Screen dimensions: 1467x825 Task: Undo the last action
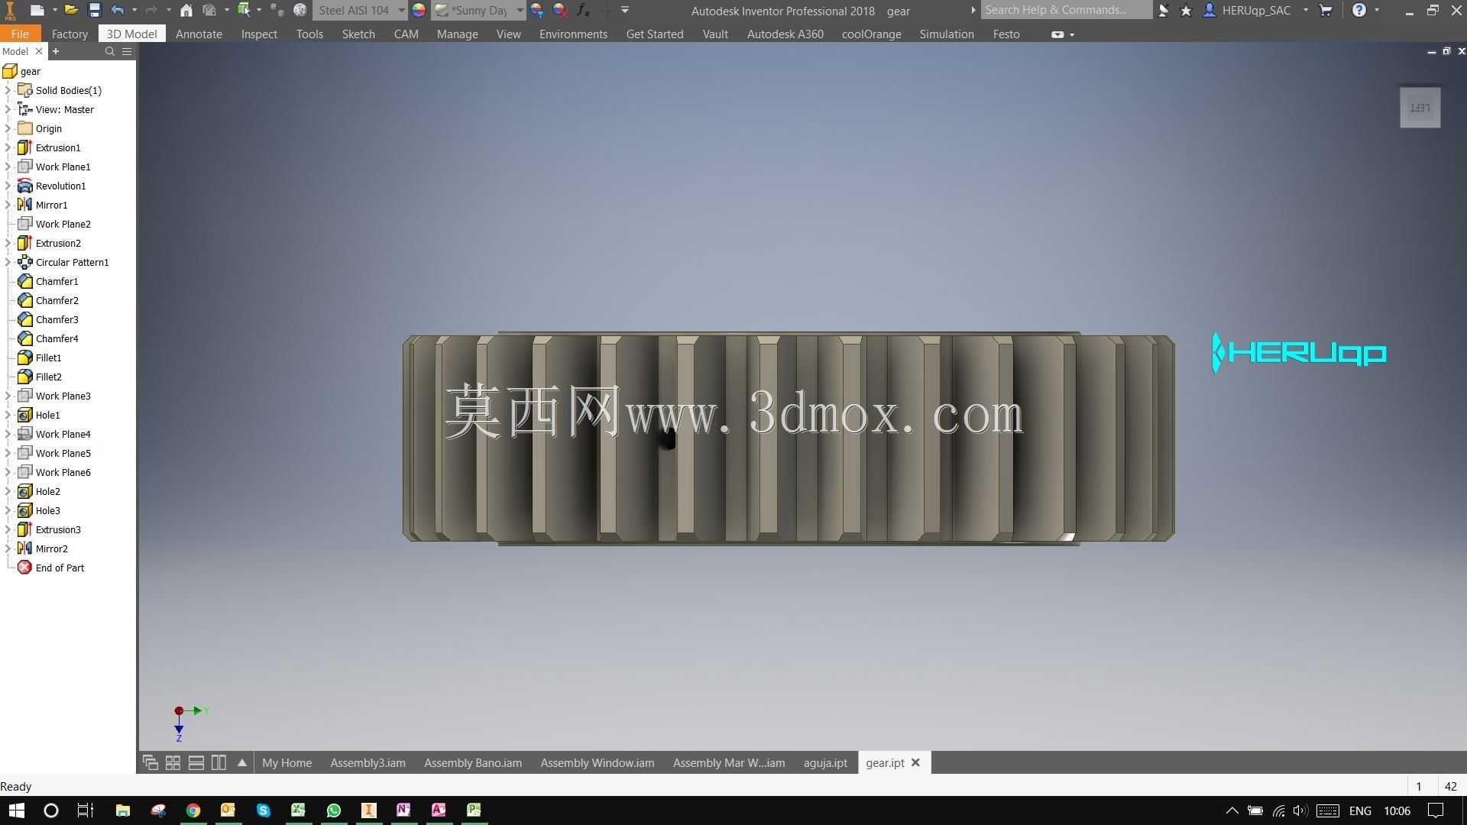point(117,10)
